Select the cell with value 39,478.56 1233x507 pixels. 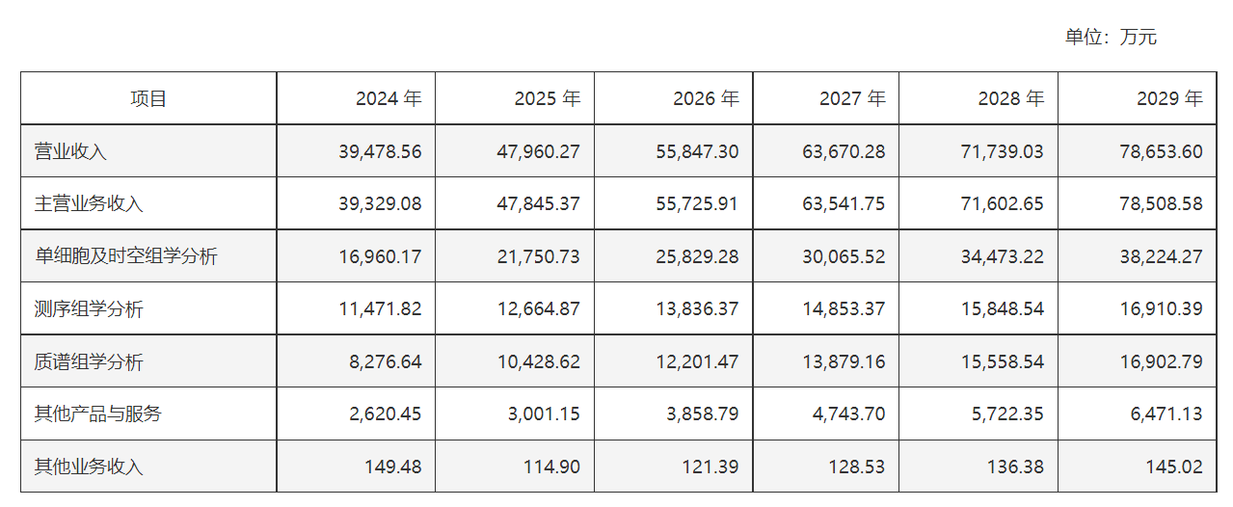356,151
